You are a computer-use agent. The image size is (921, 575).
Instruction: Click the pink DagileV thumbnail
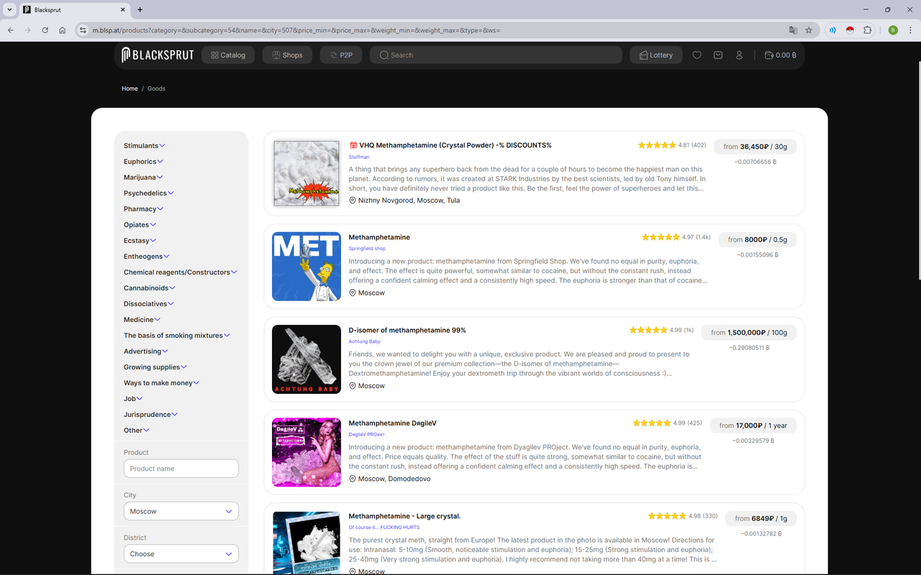tap(307, 452)
